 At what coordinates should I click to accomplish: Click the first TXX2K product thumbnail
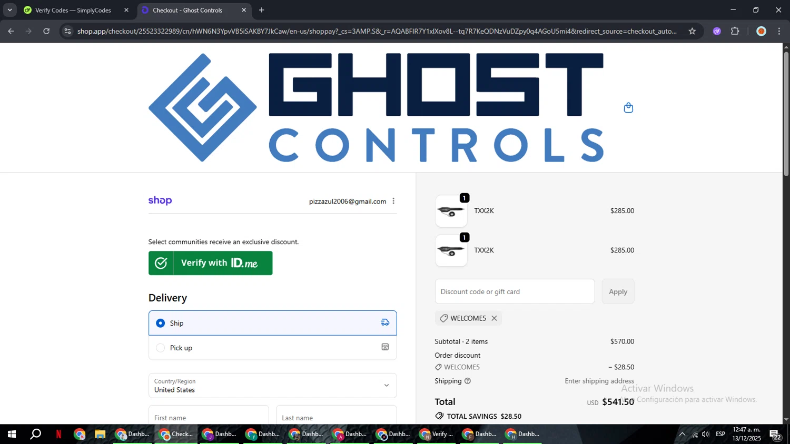tap(451, 211)
